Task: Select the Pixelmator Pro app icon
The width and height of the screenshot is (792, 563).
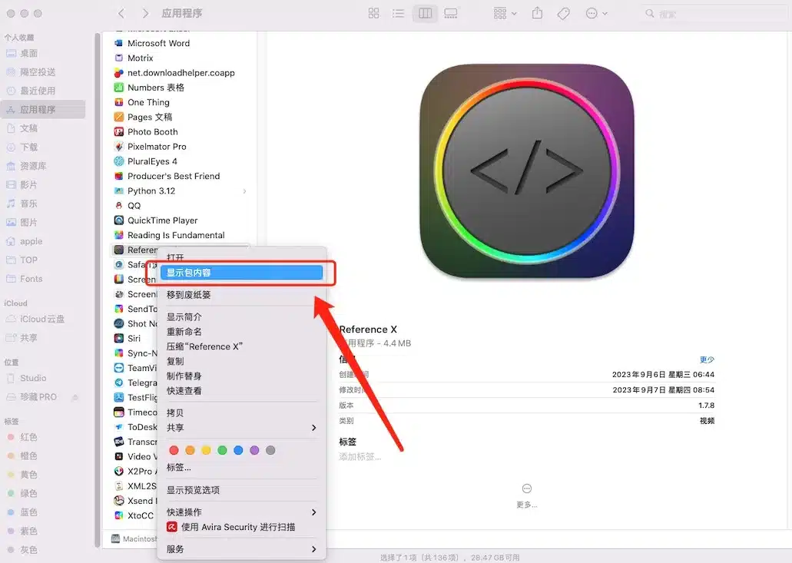Action: click(x=119, y=147)
